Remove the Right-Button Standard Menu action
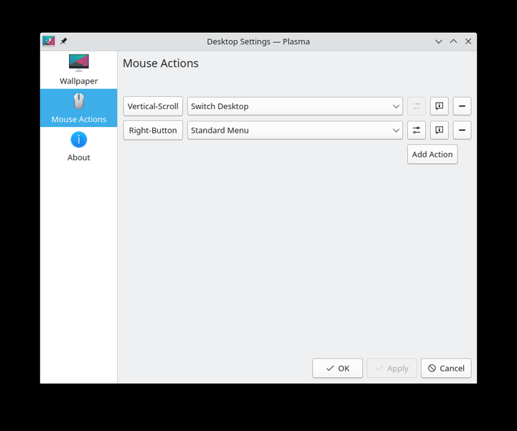517x431 pixels. point(462,130)
